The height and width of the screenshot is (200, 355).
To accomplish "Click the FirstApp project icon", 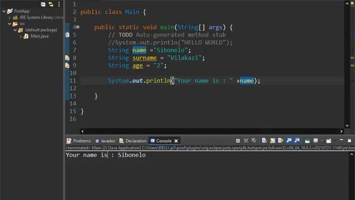I will (10, 11).
